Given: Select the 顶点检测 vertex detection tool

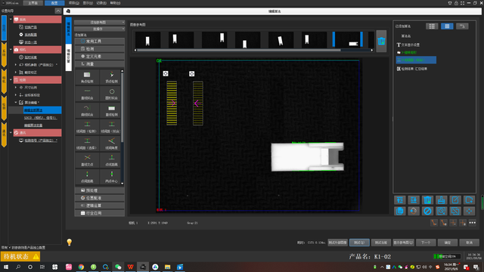Looking at the screenshot, I should (x=111, y=77).
